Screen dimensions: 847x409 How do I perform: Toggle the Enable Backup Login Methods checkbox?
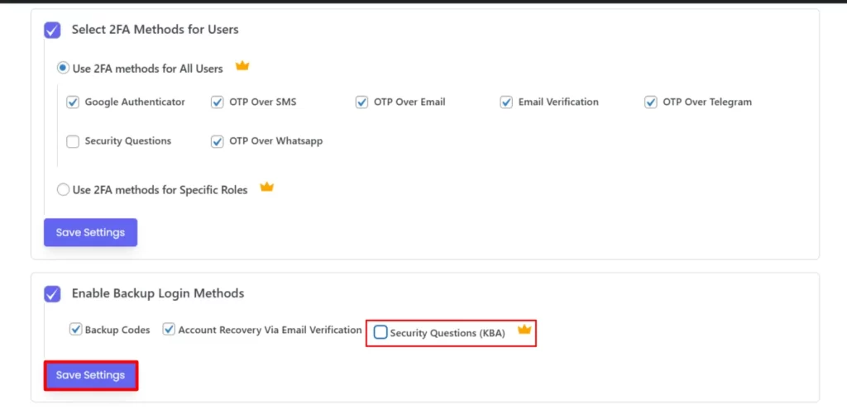[52, 293]
